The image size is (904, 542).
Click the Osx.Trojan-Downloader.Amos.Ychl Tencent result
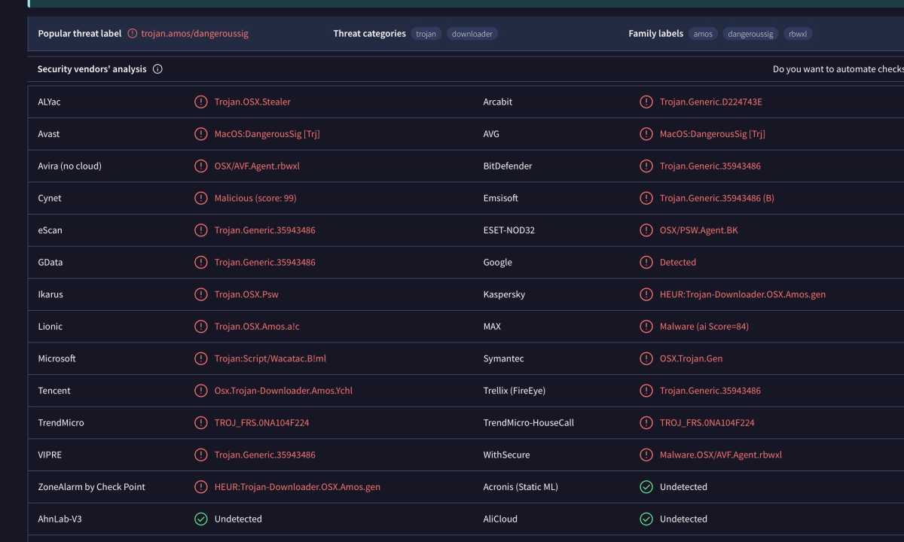tap(283, 391)
